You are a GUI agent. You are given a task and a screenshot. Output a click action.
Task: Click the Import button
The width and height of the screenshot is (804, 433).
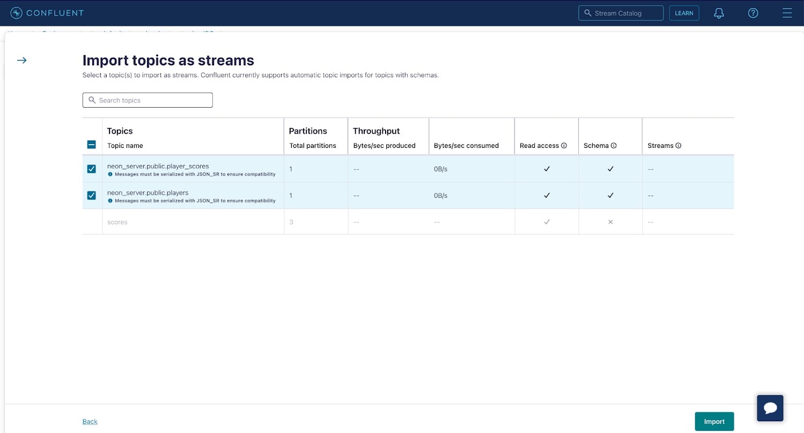[714, 421]
